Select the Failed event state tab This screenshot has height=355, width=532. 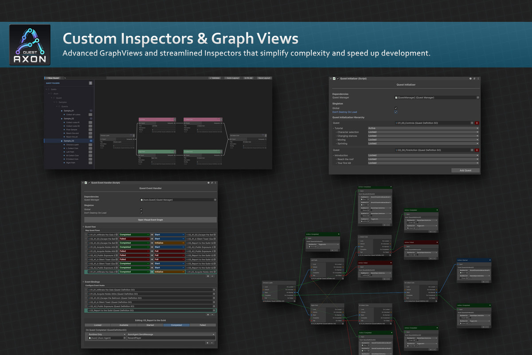203,325
